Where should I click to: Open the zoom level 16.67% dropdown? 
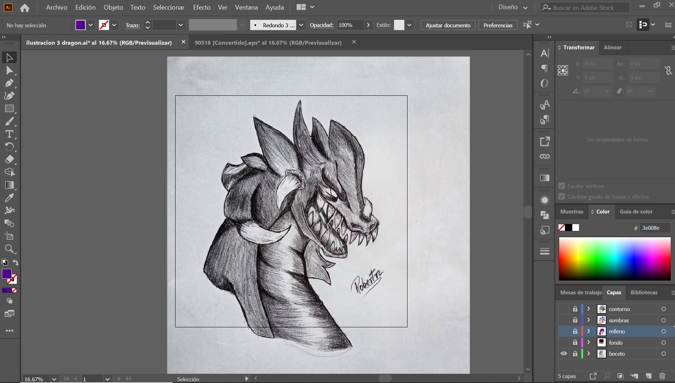point(54,379)
